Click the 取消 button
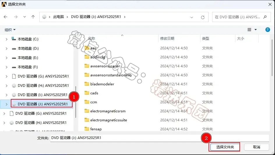The height and width of the screenshot is (155, 275). pos(257,147)
